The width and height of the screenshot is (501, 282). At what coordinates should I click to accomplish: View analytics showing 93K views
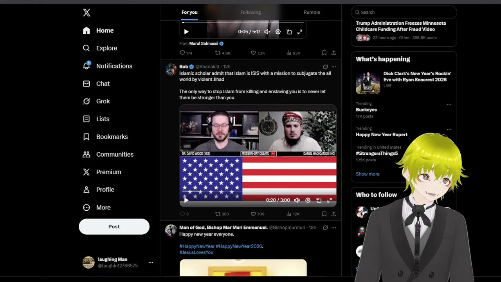pos(293,53)
